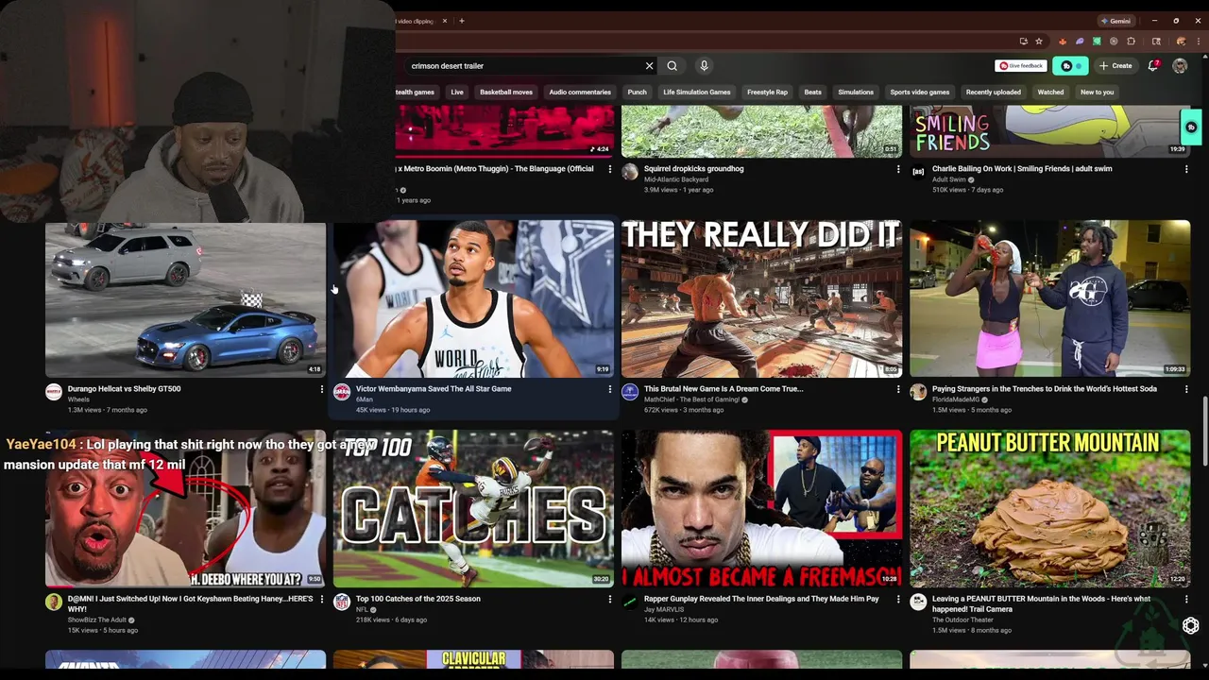Open options for Rapper Gunplay video
This screenshot has width=1209, height=680.
coord(898,599)
